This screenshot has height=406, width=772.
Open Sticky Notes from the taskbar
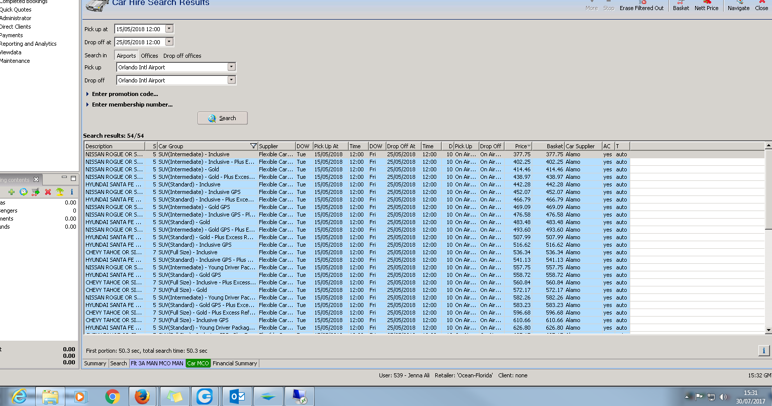coord(175,396)
